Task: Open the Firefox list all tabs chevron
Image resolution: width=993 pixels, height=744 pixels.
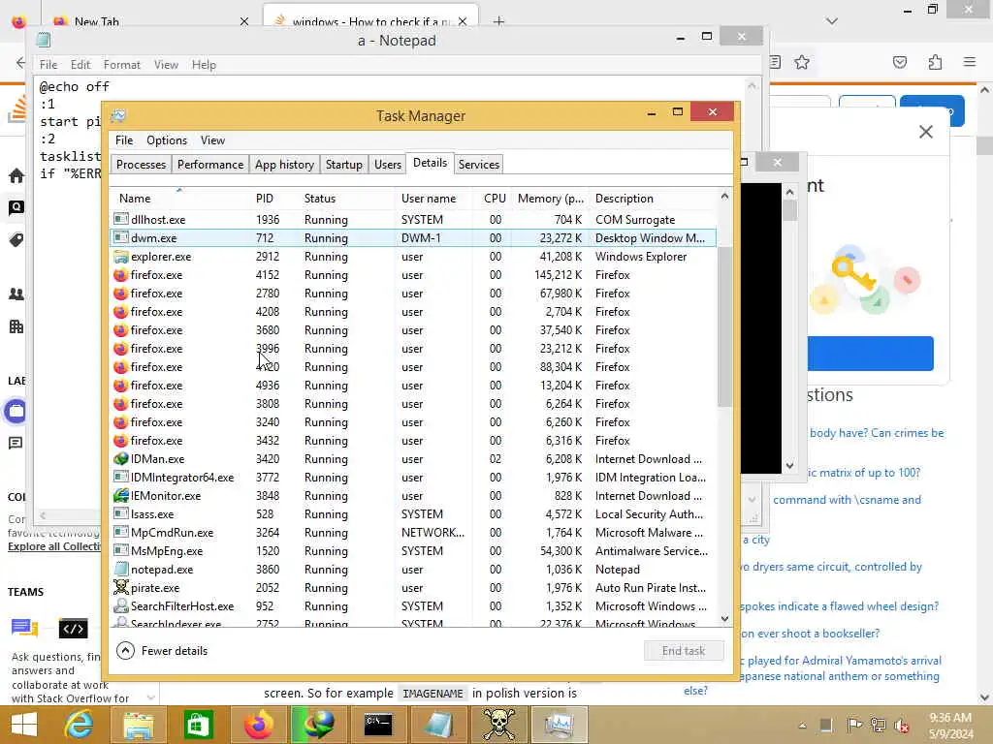Action: (832, 21)
